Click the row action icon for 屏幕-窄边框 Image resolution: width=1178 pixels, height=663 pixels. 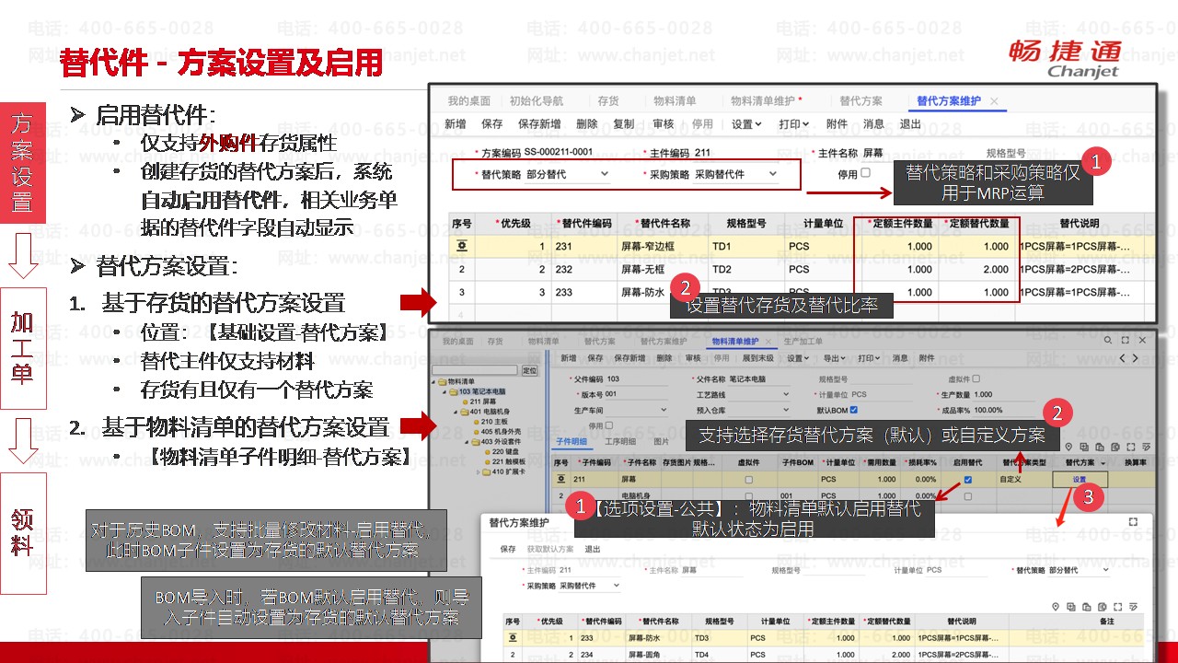(x=461, y=246)
